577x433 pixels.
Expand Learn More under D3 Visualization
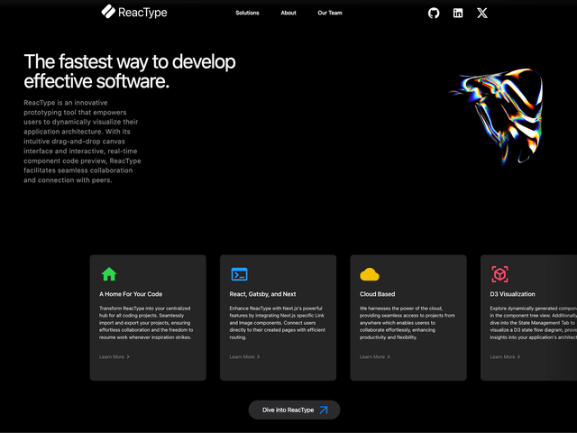(x=505, y=357)
